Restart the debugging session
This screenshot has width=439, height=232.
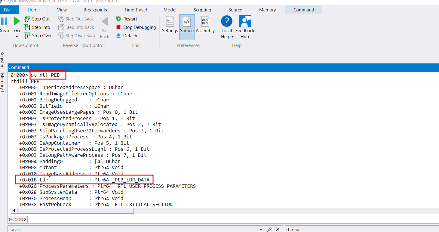pyautogui.click(x=127, y=19)
